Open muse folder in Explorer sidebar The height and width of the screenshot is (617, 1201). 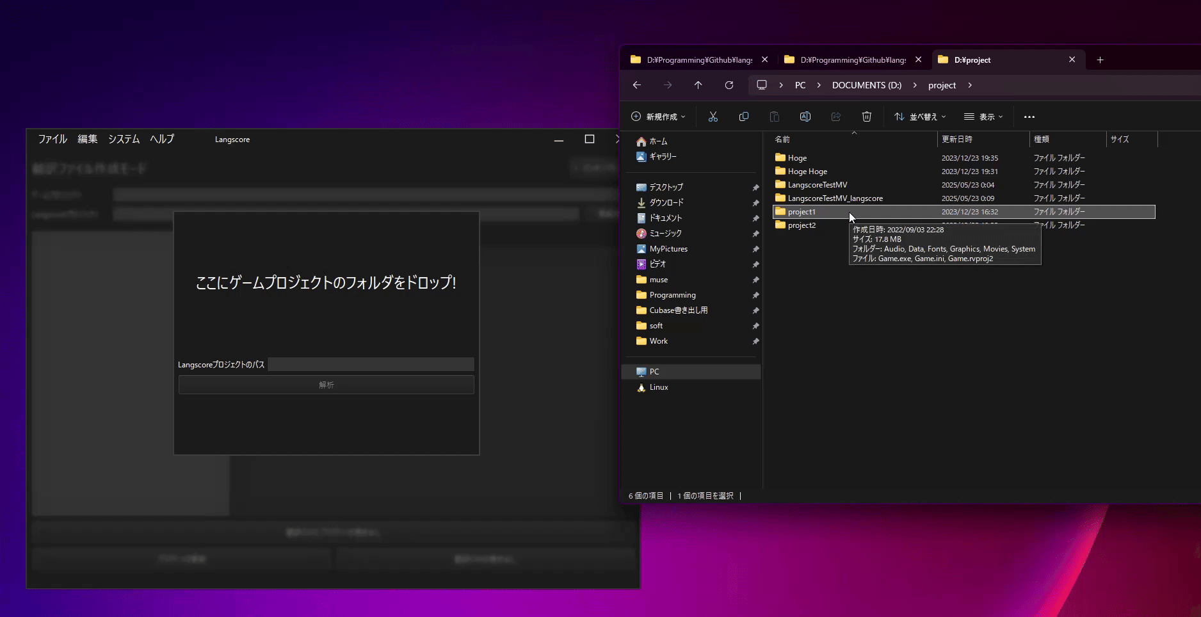[x=652, y=280]
